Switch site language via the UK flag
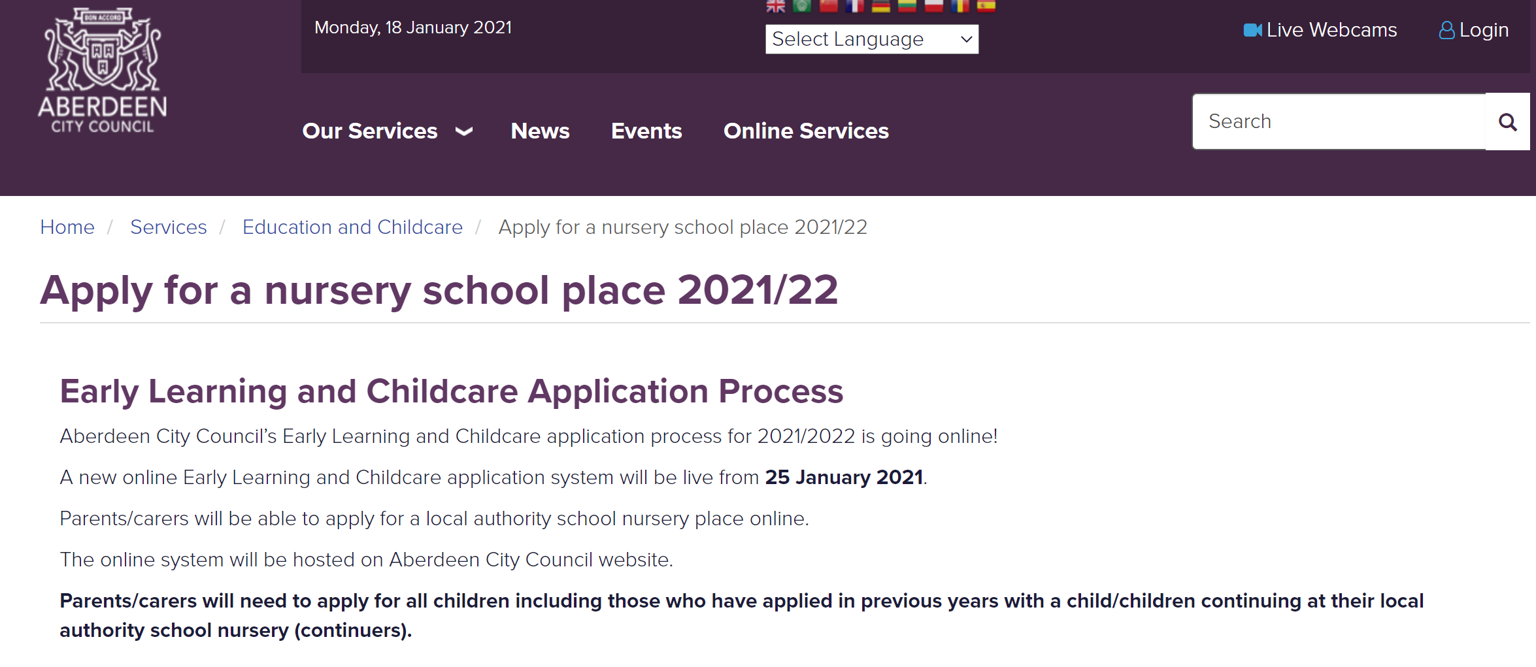1536x667 pixels. pyautogui.click(x=776, y=6)
